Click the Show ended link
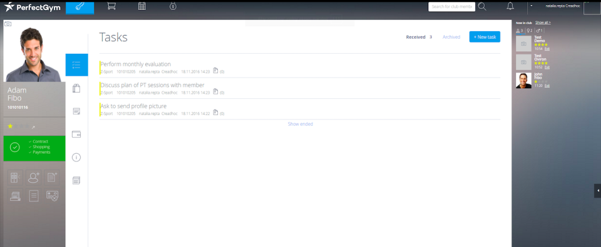The width and height of the screenshot is (601, 247). [300, 124]
